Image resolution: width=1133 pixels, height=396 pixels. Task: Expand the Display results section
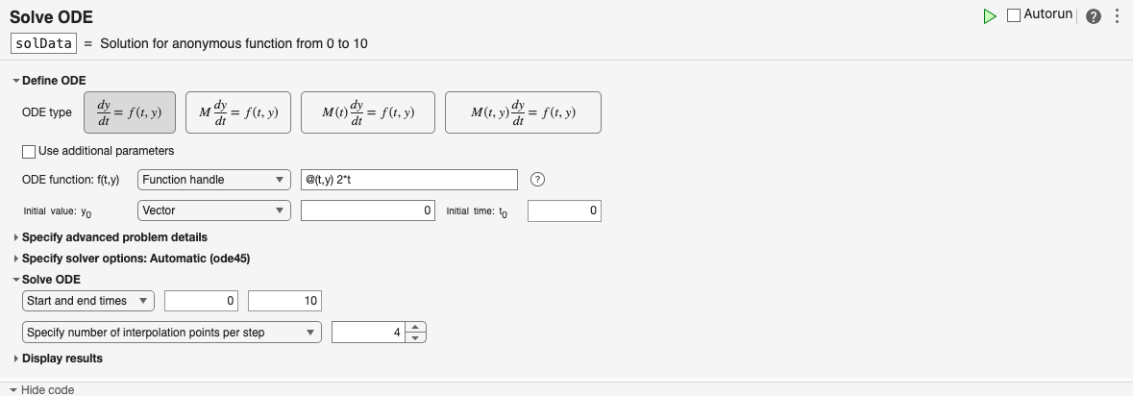point(62,359)
